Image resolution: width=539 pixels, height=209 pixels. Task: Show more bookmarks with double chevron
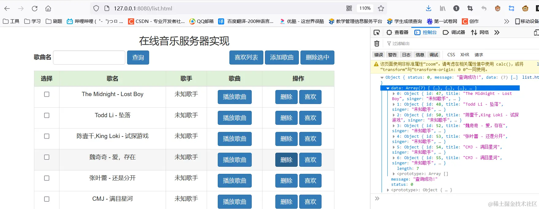(507, 21)
